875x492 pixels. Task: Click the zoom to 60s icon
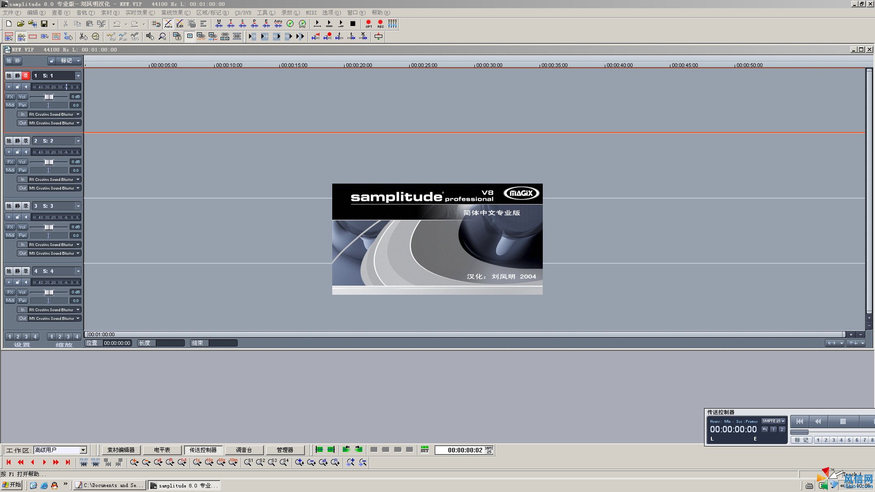pos(221,462)
